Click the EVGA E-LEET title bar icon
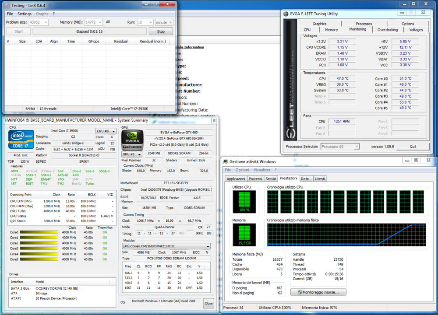This screenshot has height=315, width=438. coord(286,14)
